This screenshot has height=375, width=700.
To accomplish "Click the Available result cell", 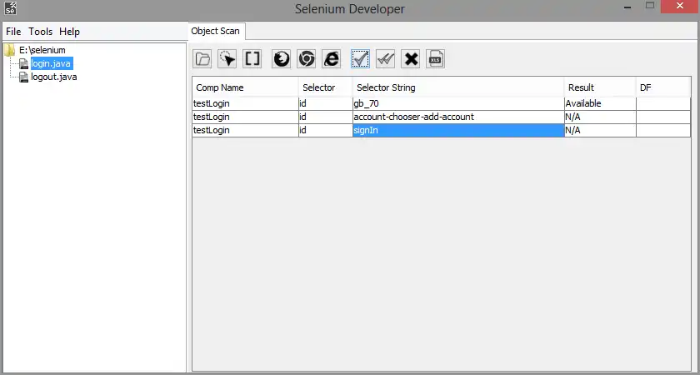I will coord(600,103).
